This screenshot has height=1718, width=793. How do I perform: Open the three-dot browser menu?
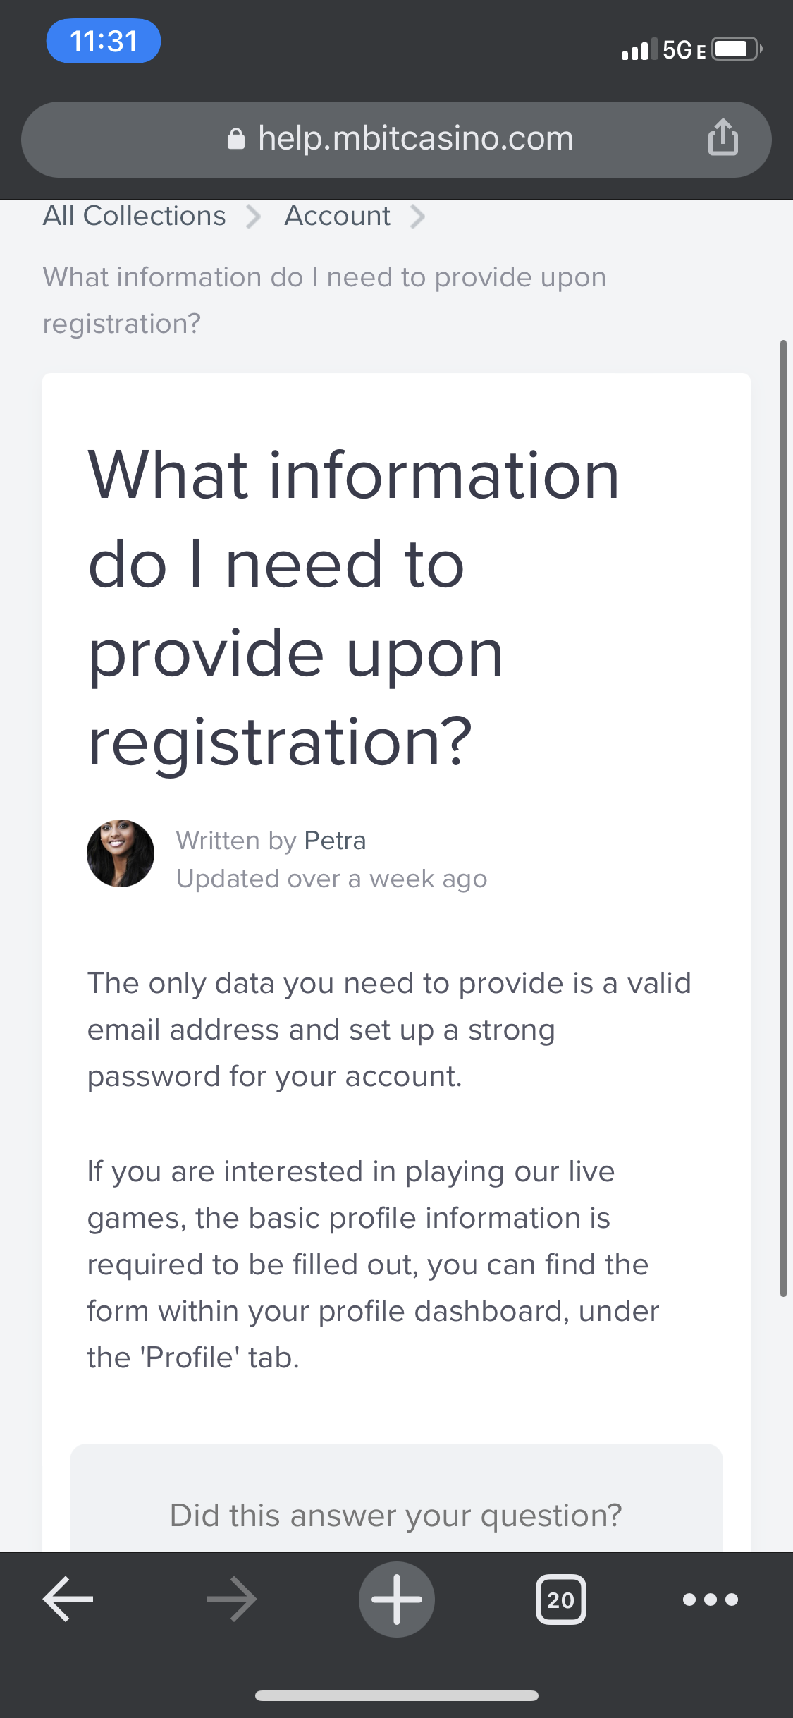[711, 1599]
